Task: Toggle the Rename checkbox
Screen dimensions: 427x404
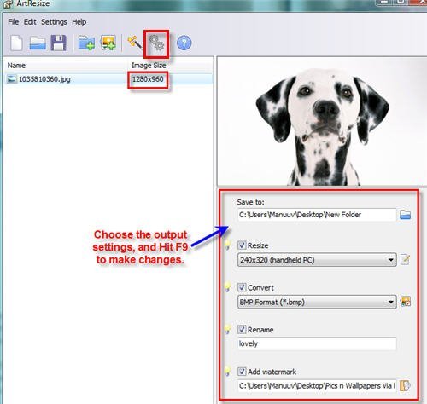Action: click(242, 329)
